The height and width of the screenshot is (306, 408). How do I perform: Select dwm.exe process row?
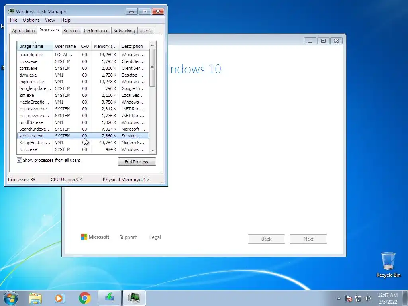click(x=83, y=75)
